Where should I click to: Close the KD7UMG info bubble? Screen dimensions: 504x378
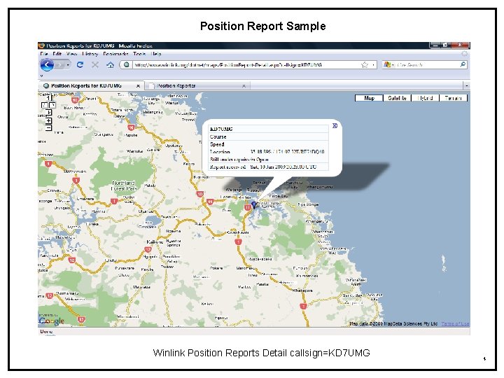click(335, 126)
